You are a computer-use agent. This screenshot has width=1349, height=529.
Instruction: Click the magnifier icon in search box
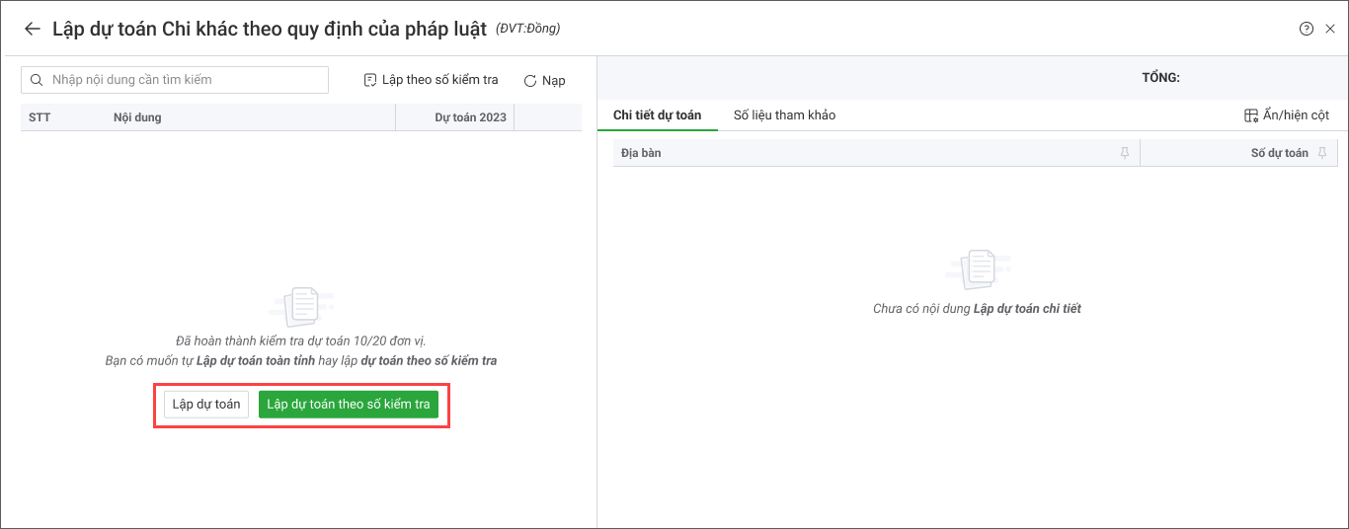[x=38, y=80]
